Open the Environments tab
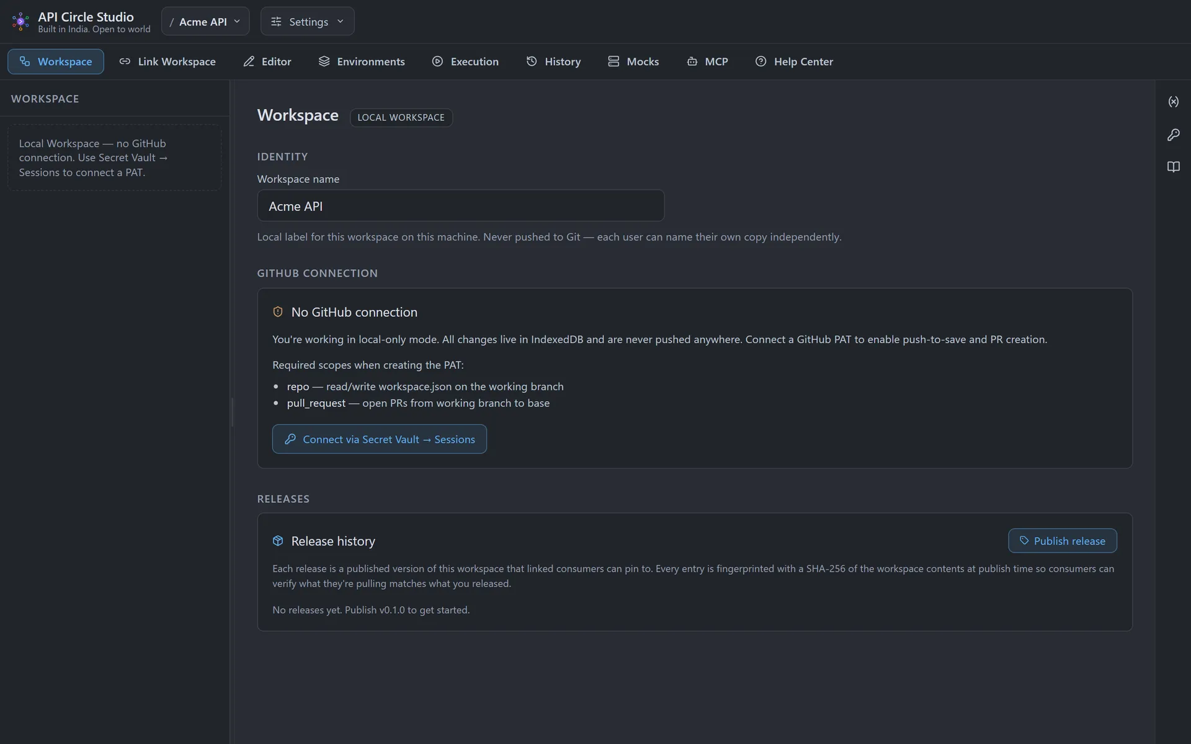Image resolution: width=1191 pixels, height=744 pixels. [362, 61]
